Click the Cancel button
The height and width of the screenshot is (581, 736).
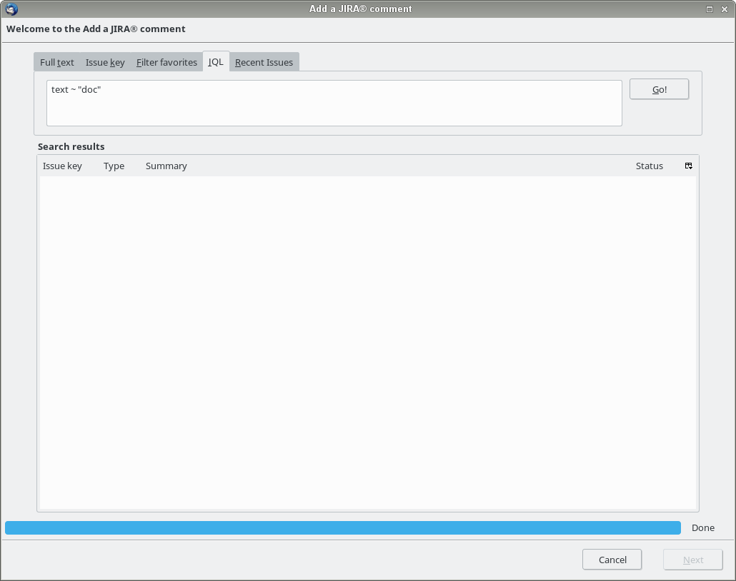612,560
